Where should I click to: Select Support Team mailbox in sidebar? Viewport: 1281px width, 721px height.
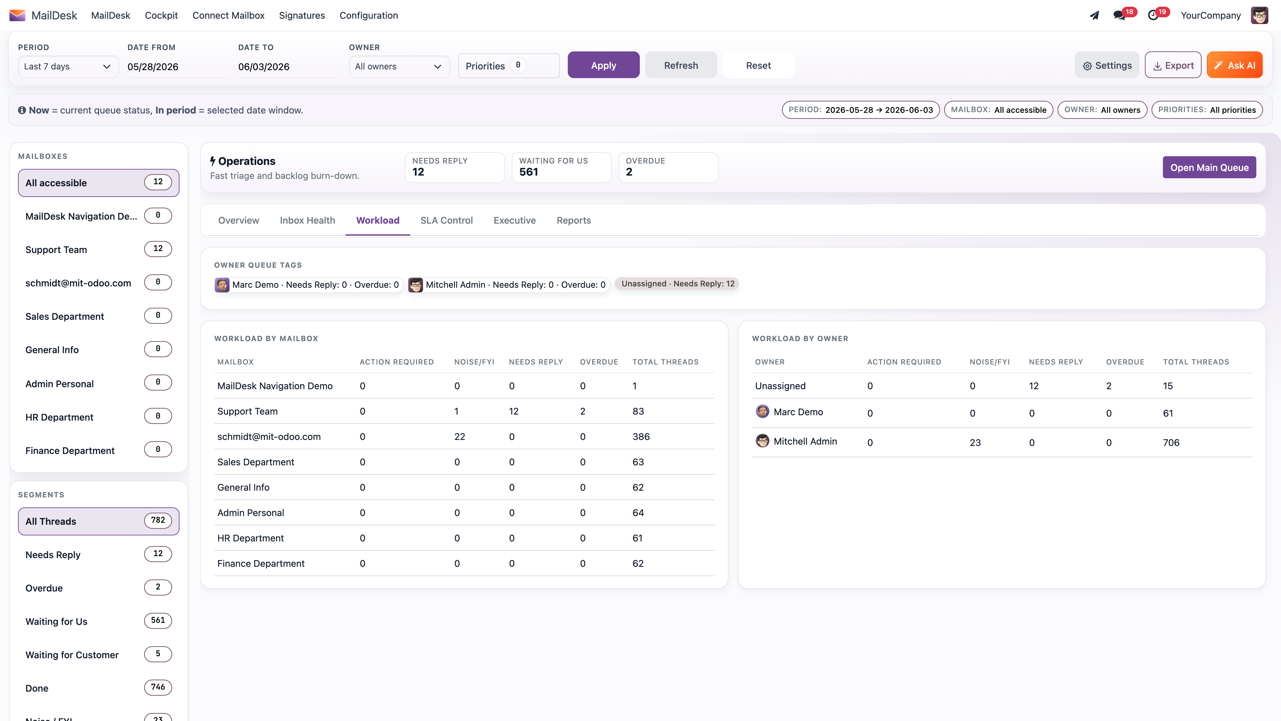(98, 249)
